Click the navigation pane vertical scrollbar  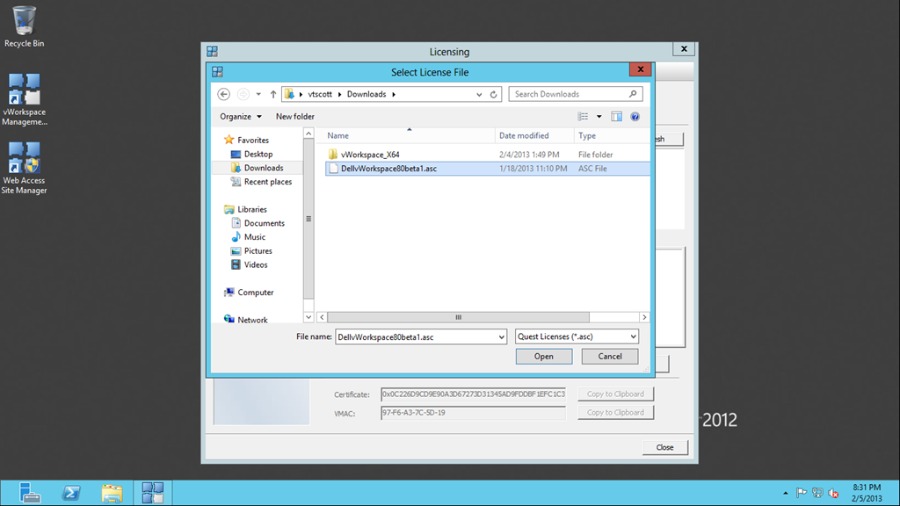308,218
